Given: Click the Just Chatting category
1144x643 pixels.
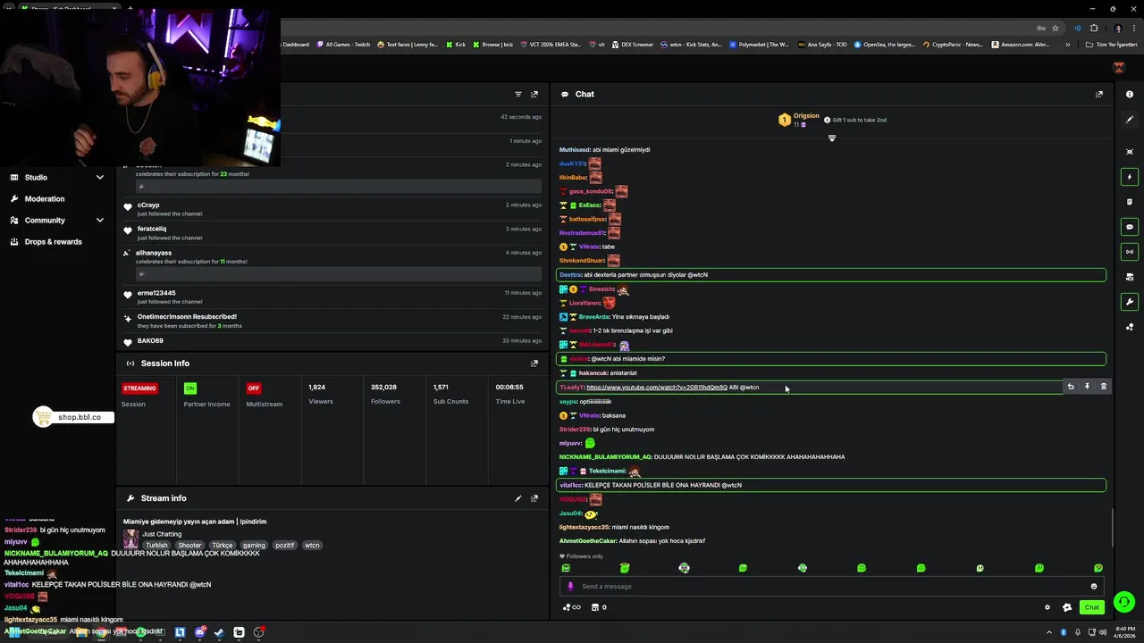Looking at the screenshot, I should (162, 534).
